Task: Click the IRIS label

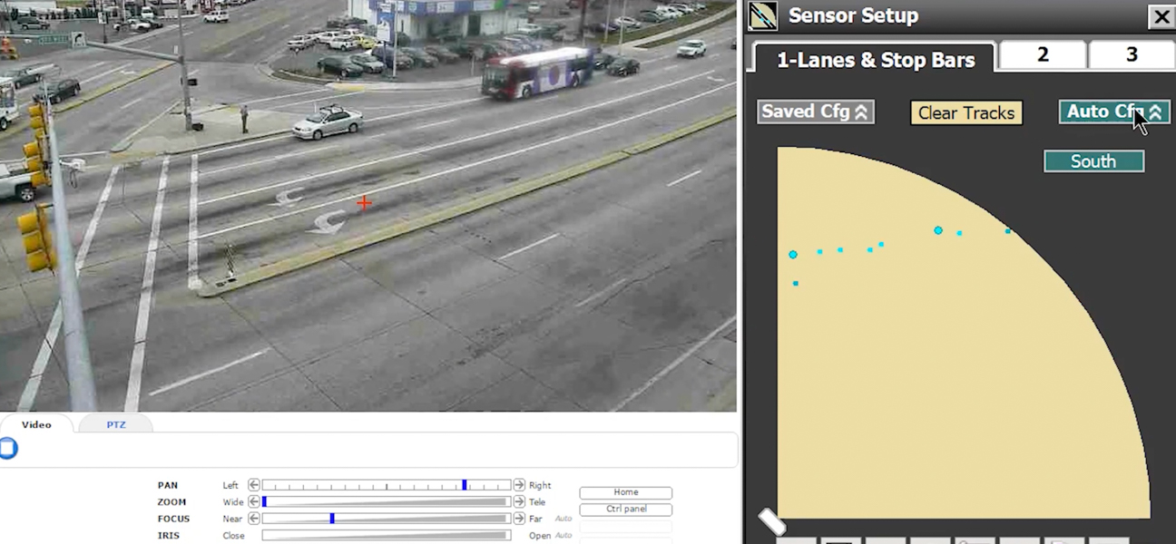Action: pos(168,535)
